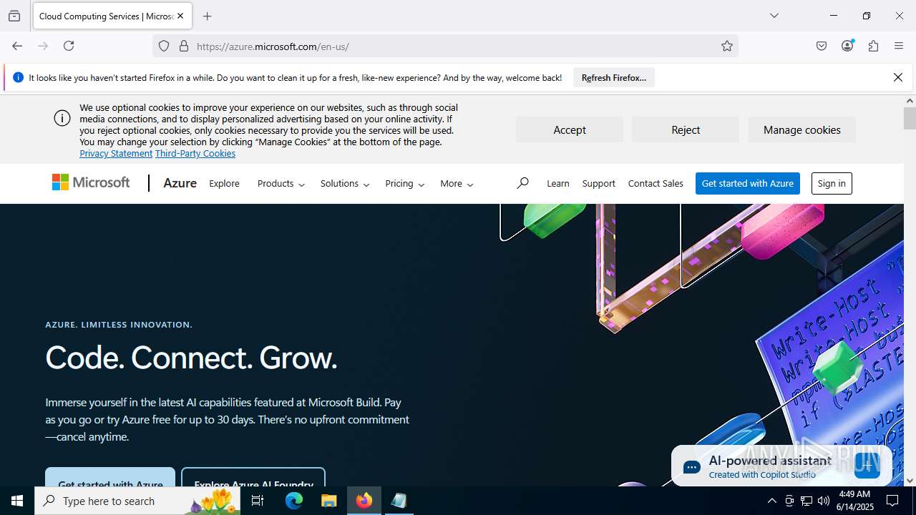Open network icon in system tray
The height and width of the screenshot is (515, 916).
(807, 501)
